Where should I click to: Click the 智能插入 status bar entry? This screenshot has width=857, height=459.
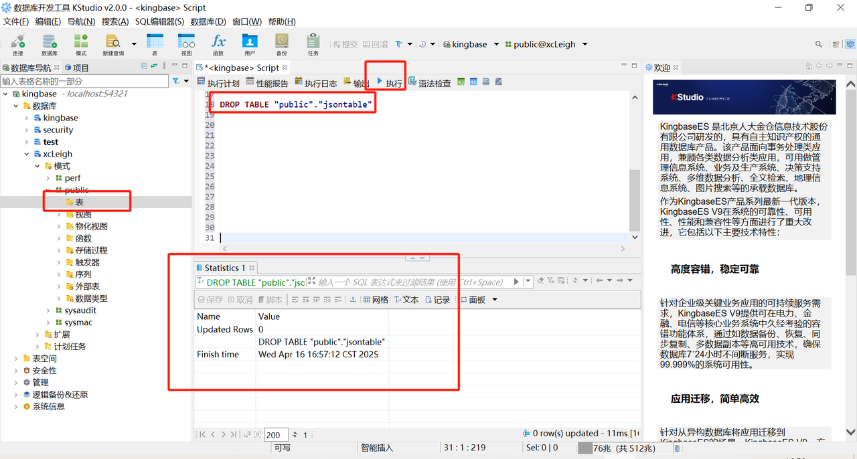(378, 448)
